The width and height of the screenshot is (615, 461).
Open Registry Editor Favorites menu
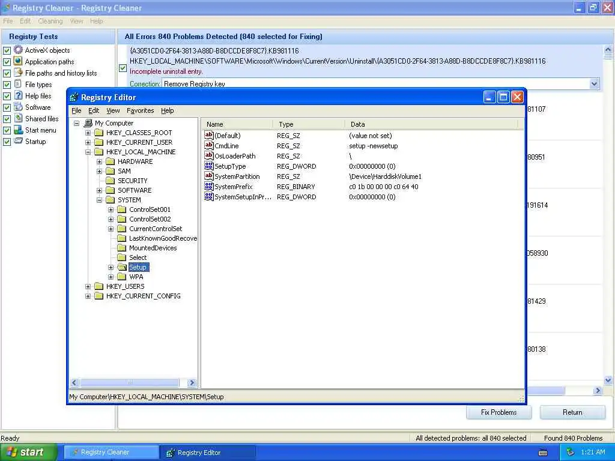point(140,110)
